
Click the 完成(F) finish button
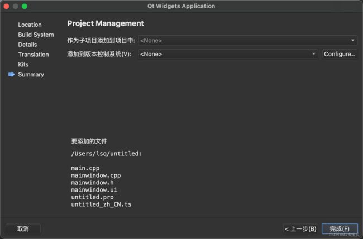coord(340,228)
